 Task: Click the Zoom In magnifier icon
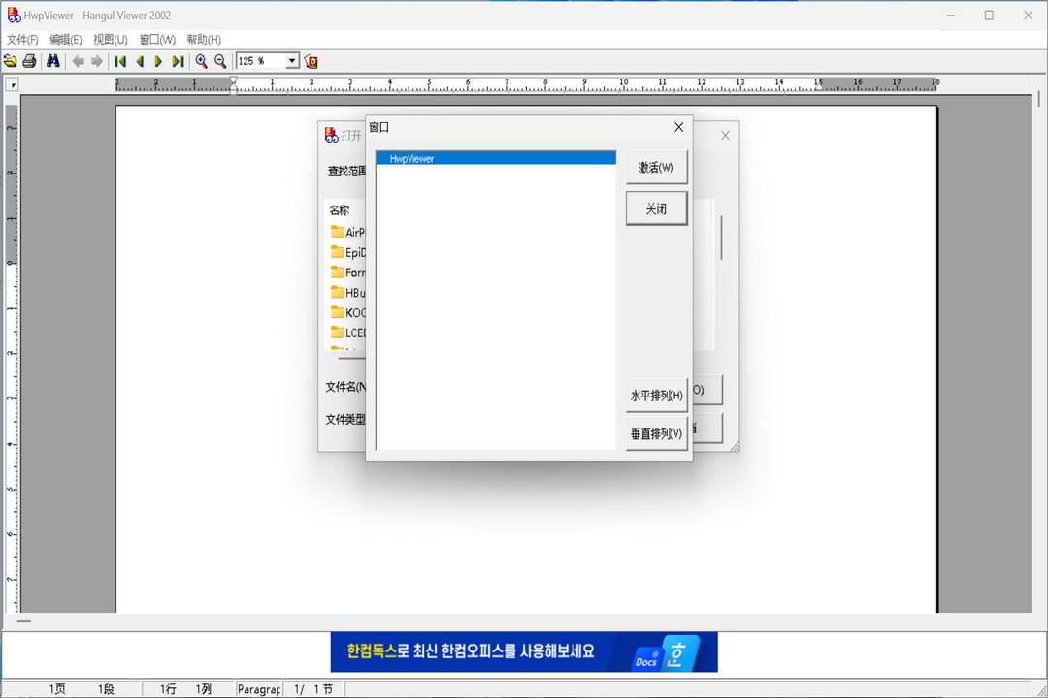201,60
